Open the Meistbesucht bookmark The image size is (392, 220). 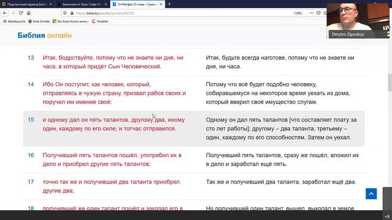(14, 21)
